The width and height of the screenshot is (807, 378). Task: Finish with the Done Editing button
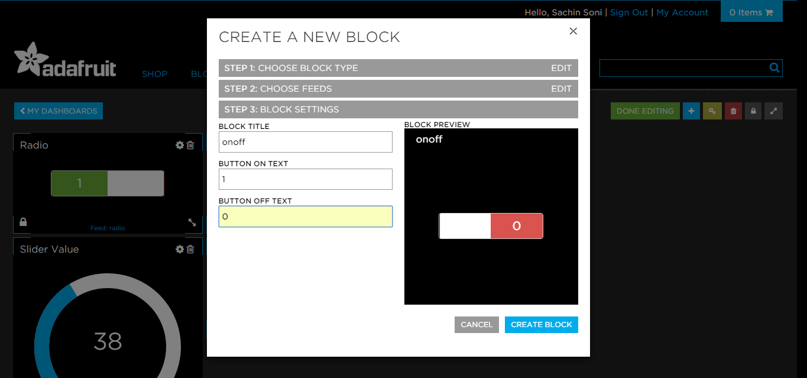645,111
